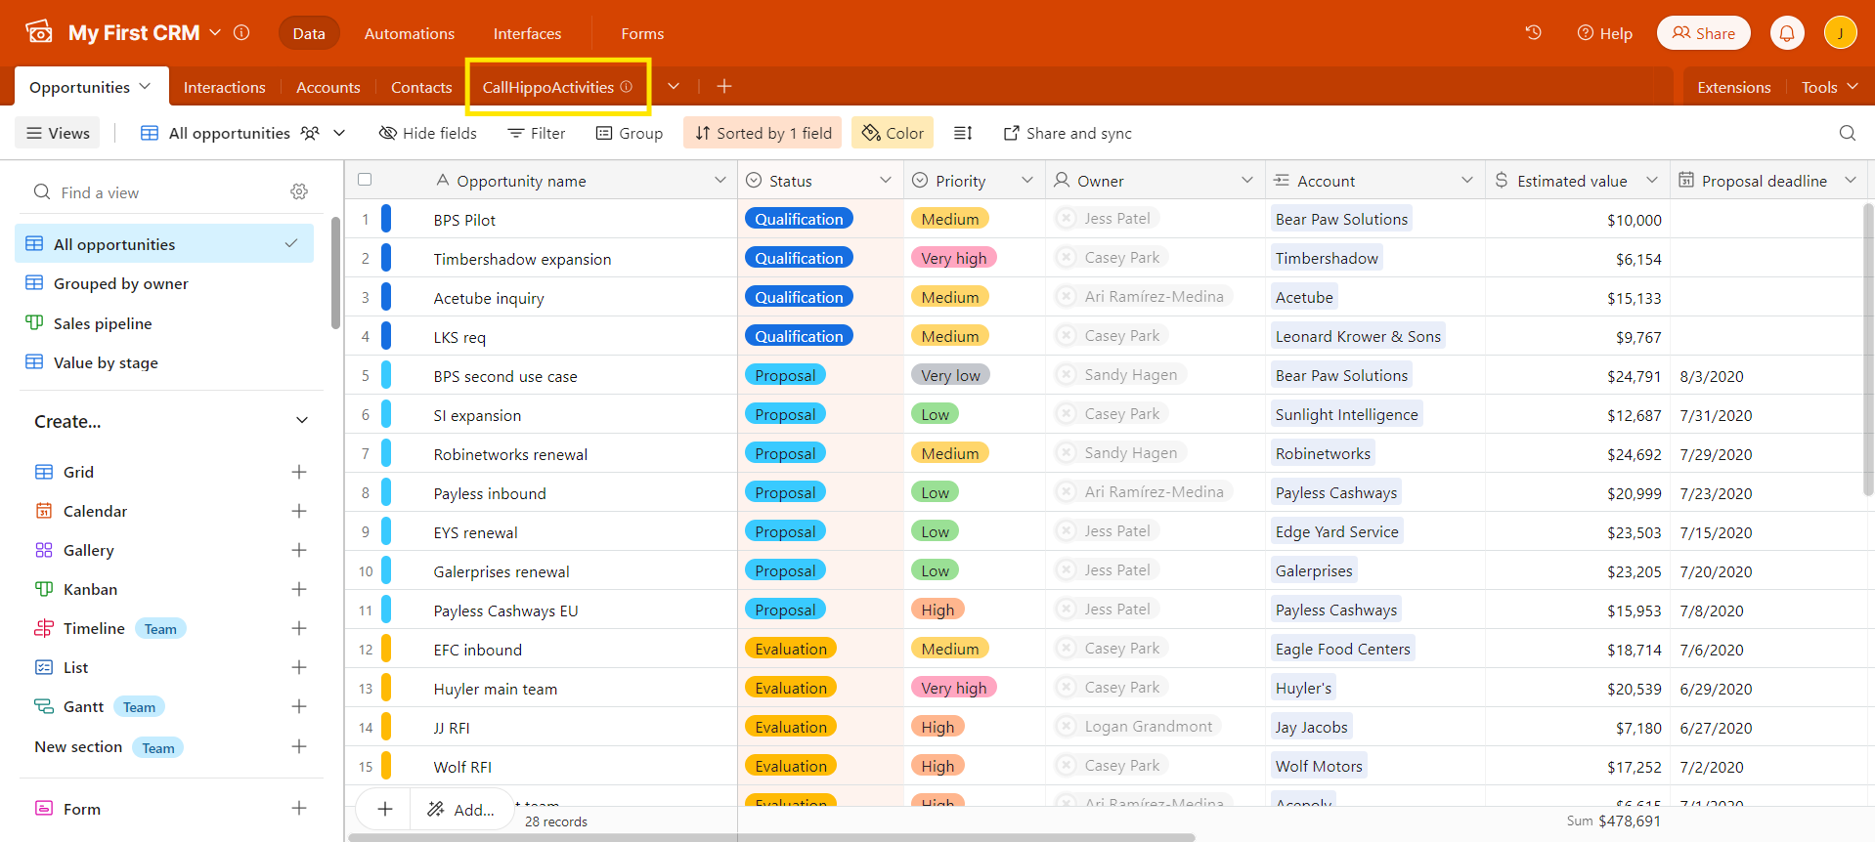Viewport: 1875px width, 842px height.
Task: Open the Tools dropdown
Action: point(1829,87)
